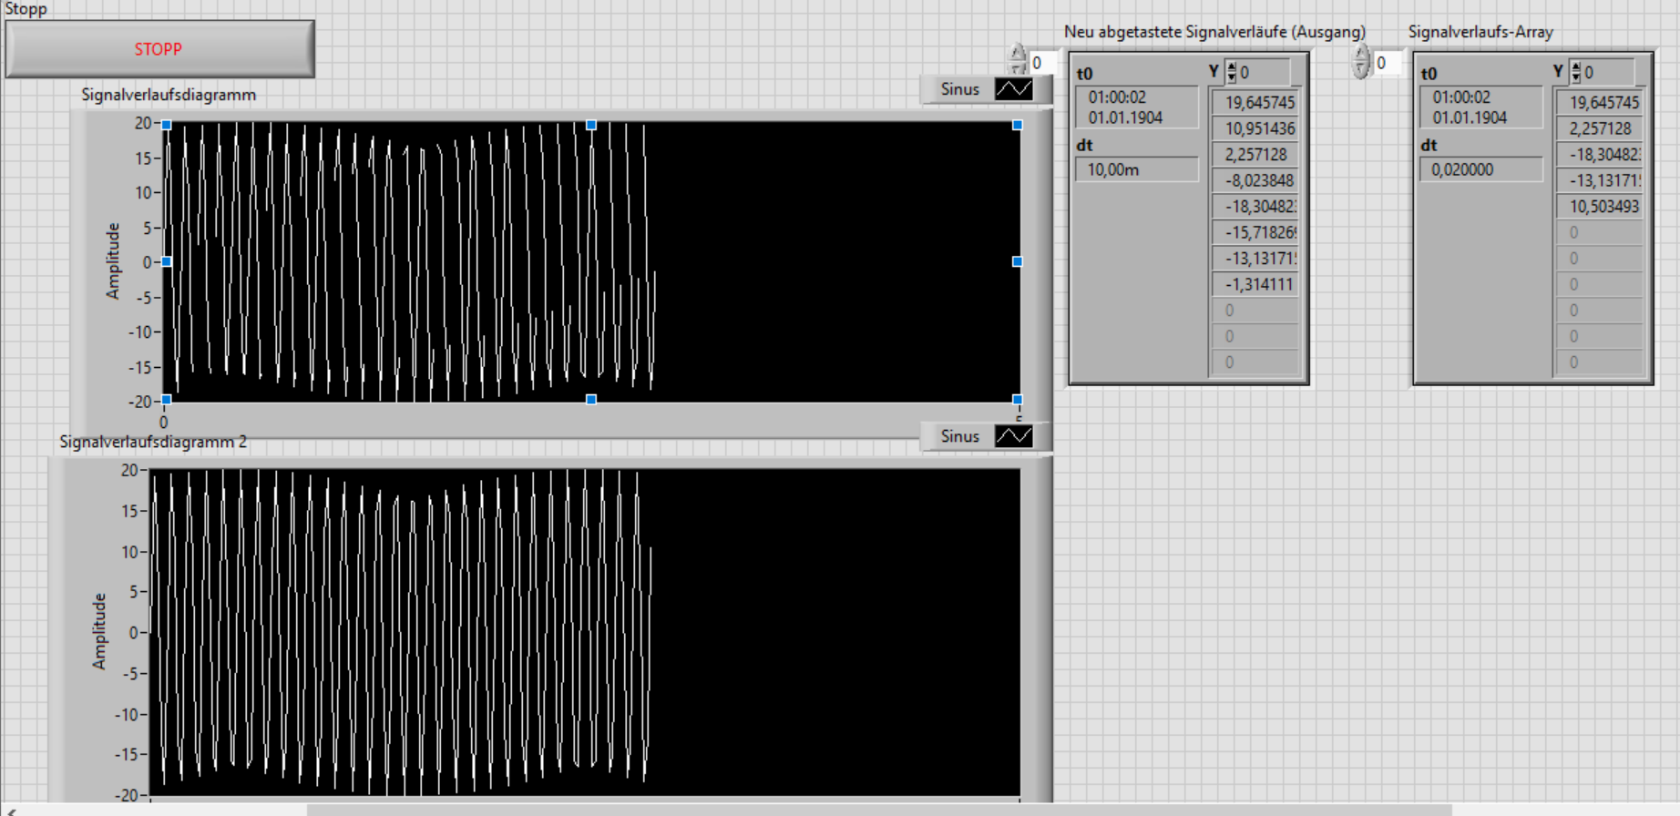Image resolution: width=1680 pixels, height=816 pixels.
Task: Click the dt field showing 10,00m
Action: (1136, 169)
